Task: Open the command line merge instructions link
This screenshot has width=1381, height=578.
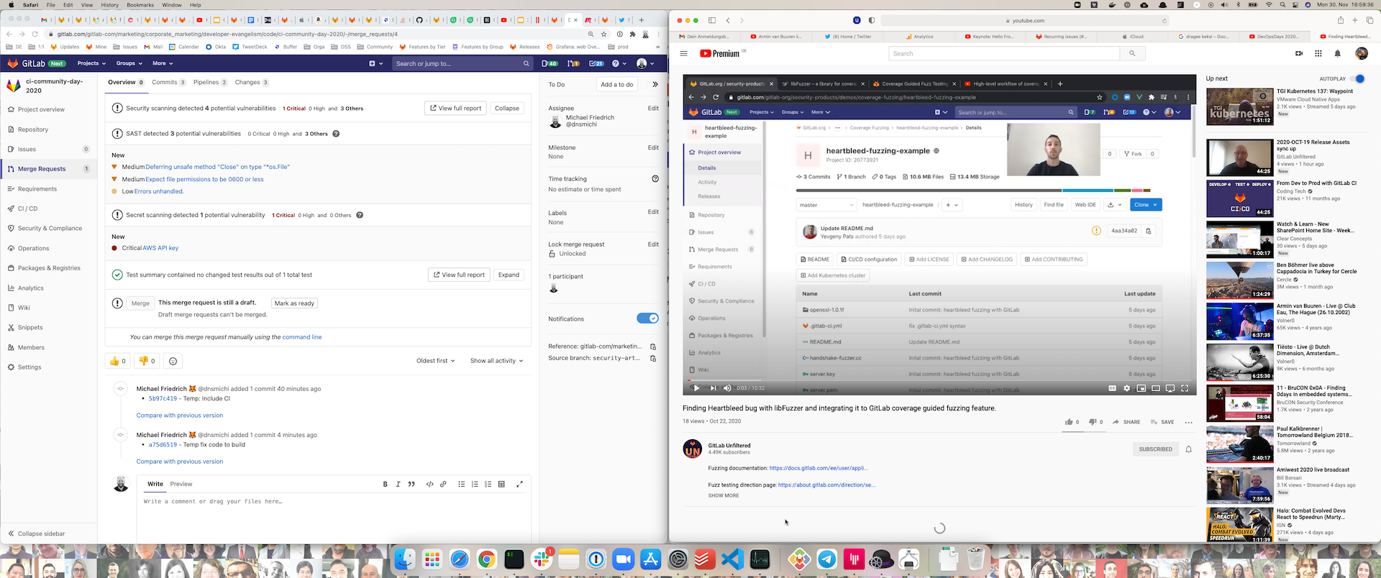Action: (302, 337)
